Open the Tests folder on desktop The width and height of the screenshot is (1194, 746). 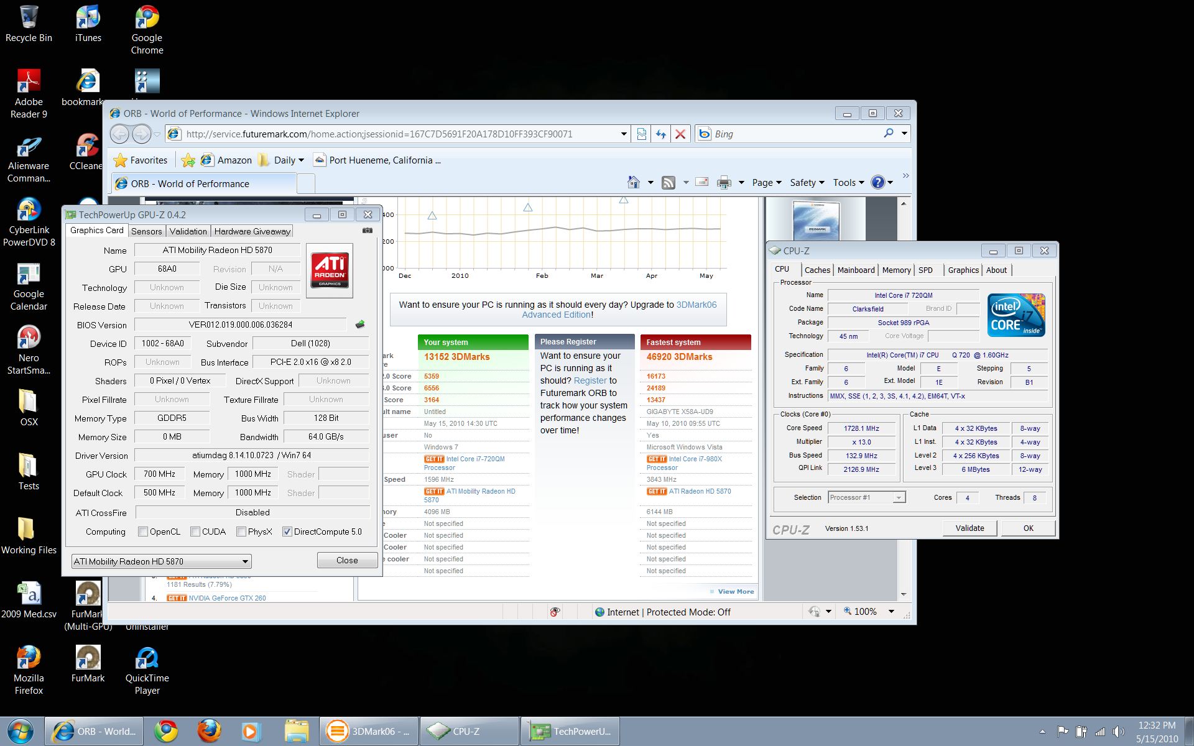point(29,471)
